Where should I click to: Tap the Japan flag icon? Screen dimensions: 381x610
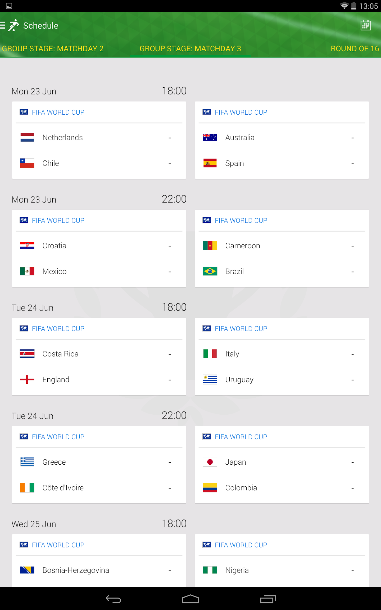coord(210,462)
